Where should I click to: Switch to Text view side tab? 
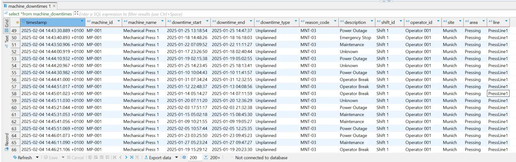(x=7, y=41)
